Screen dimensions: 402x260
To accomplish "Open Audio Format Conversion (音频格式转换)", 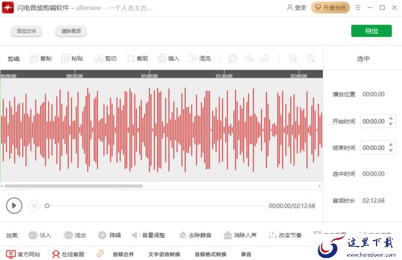I will [210, 255].
